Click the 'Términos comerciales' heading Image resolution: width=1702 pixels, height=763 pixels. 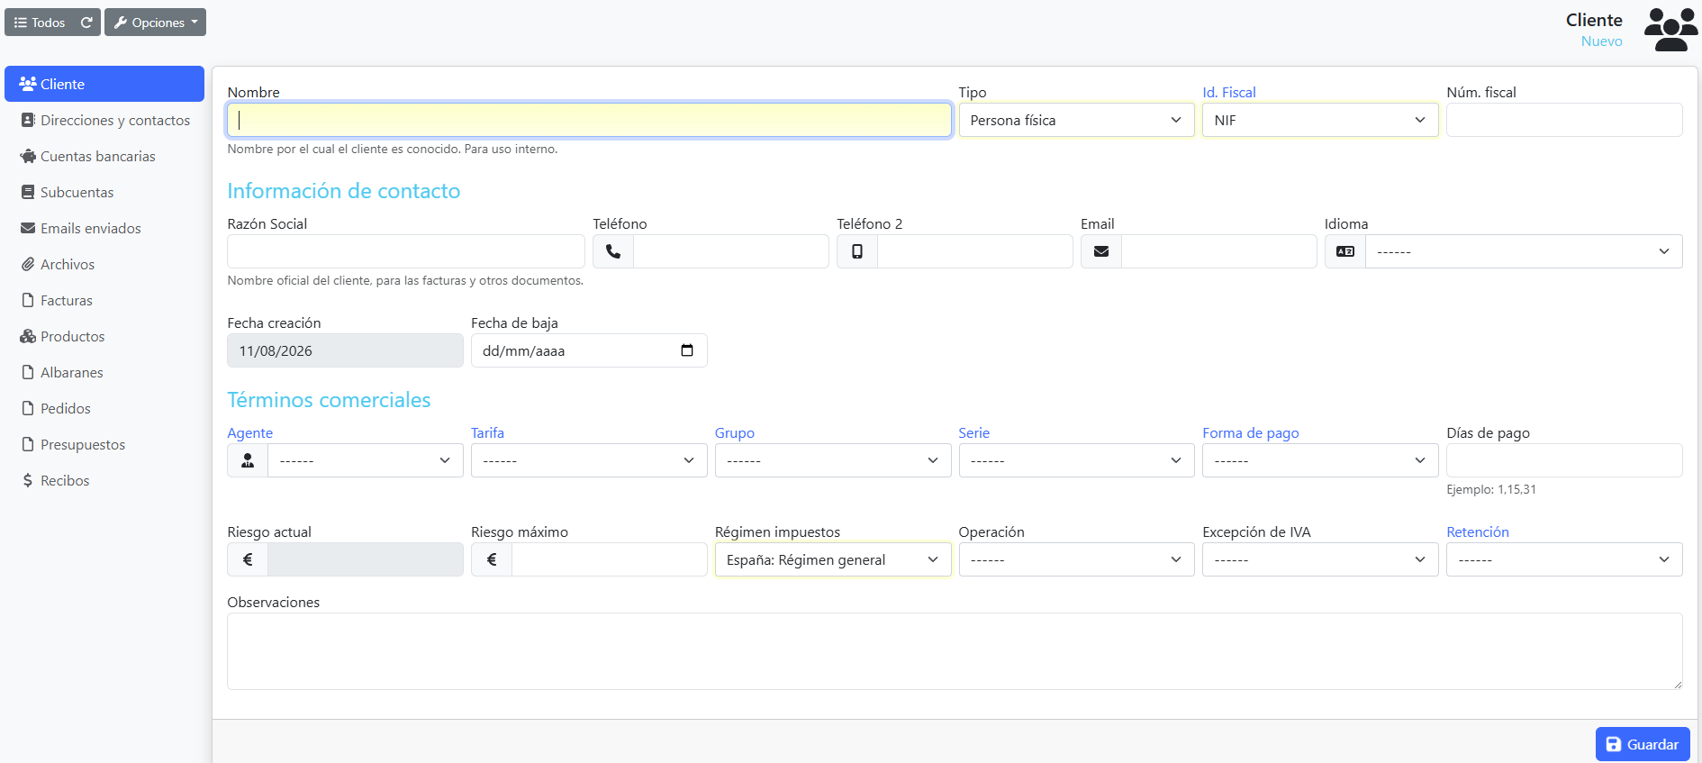[x=329, y=400]
